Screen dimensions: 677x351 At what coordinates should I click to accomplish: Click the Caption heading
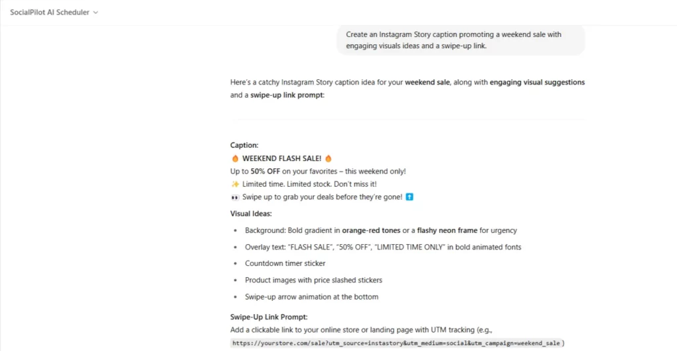[245, 145]
